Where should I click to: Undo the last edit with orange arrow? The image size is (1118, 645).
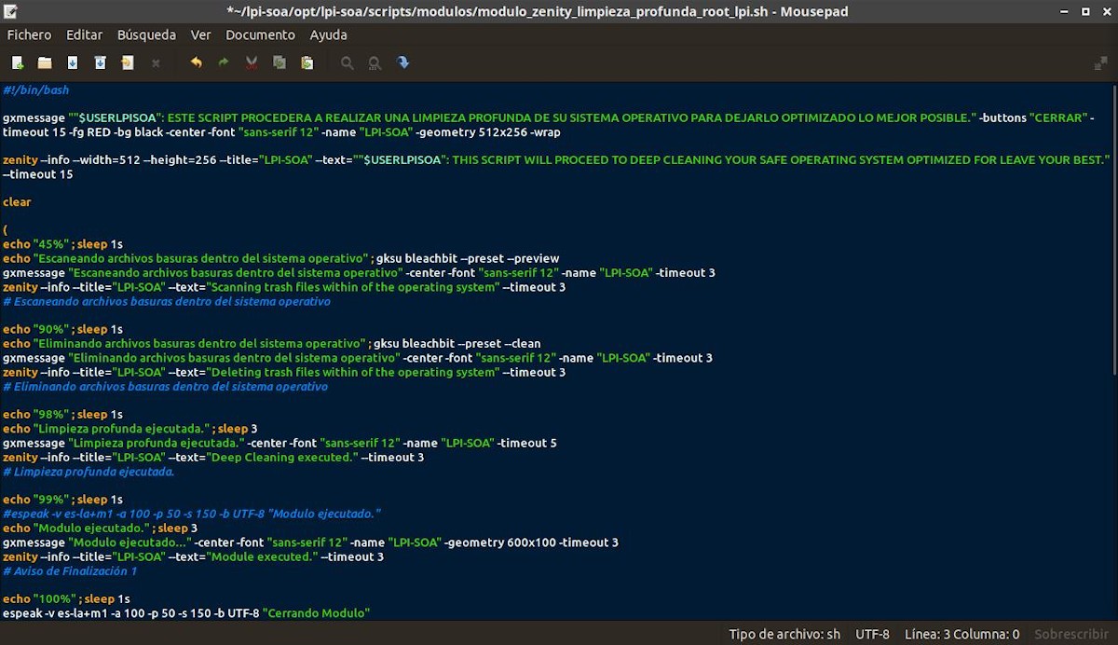[196, 63]
